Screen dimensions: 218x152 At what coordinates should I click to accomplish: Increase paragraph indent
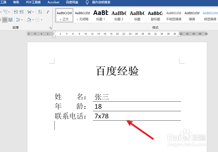coord(22,12)
